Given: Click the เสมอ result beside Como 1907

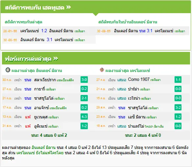Looking at the screenshot, I should tap(122, 80).
